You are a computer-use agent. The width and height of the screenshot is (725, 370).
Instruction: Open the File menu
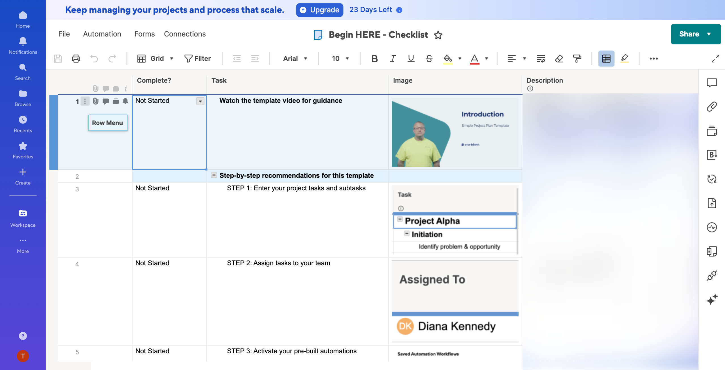[64, 34]
